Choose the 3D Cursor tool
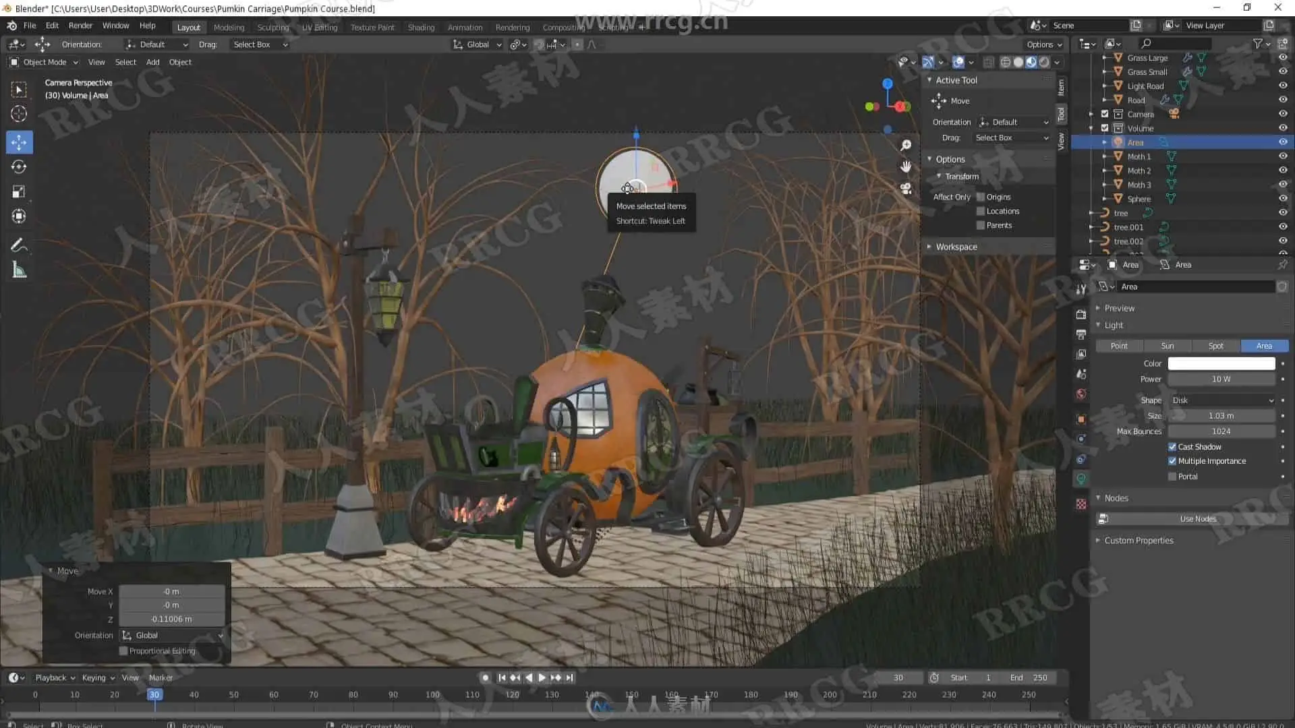The width and height of the screenshot is (1295, 728). click(x=19, y=114)
